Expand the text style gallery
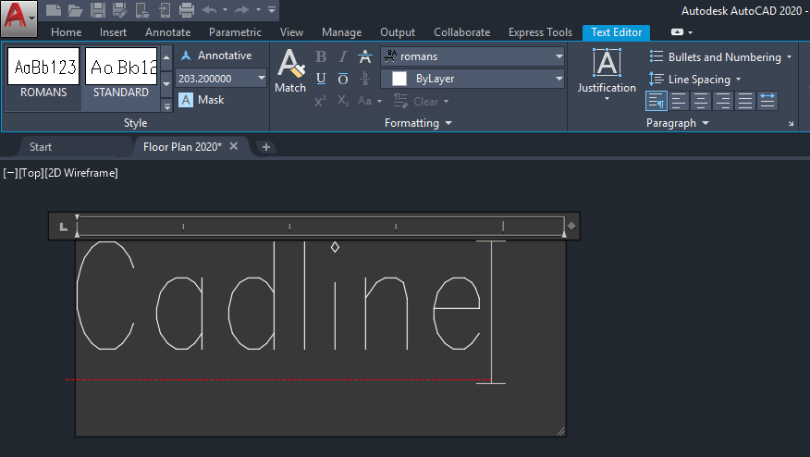The width and height of the screenshot is (810, 457). click(166, 105)
